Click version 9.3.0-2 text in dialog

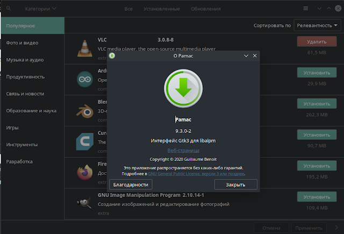point(183,131)
